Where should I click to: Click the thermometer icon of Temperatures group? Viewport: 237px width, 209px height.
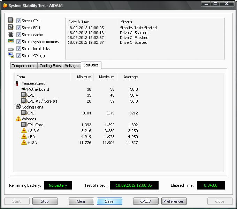18,83
